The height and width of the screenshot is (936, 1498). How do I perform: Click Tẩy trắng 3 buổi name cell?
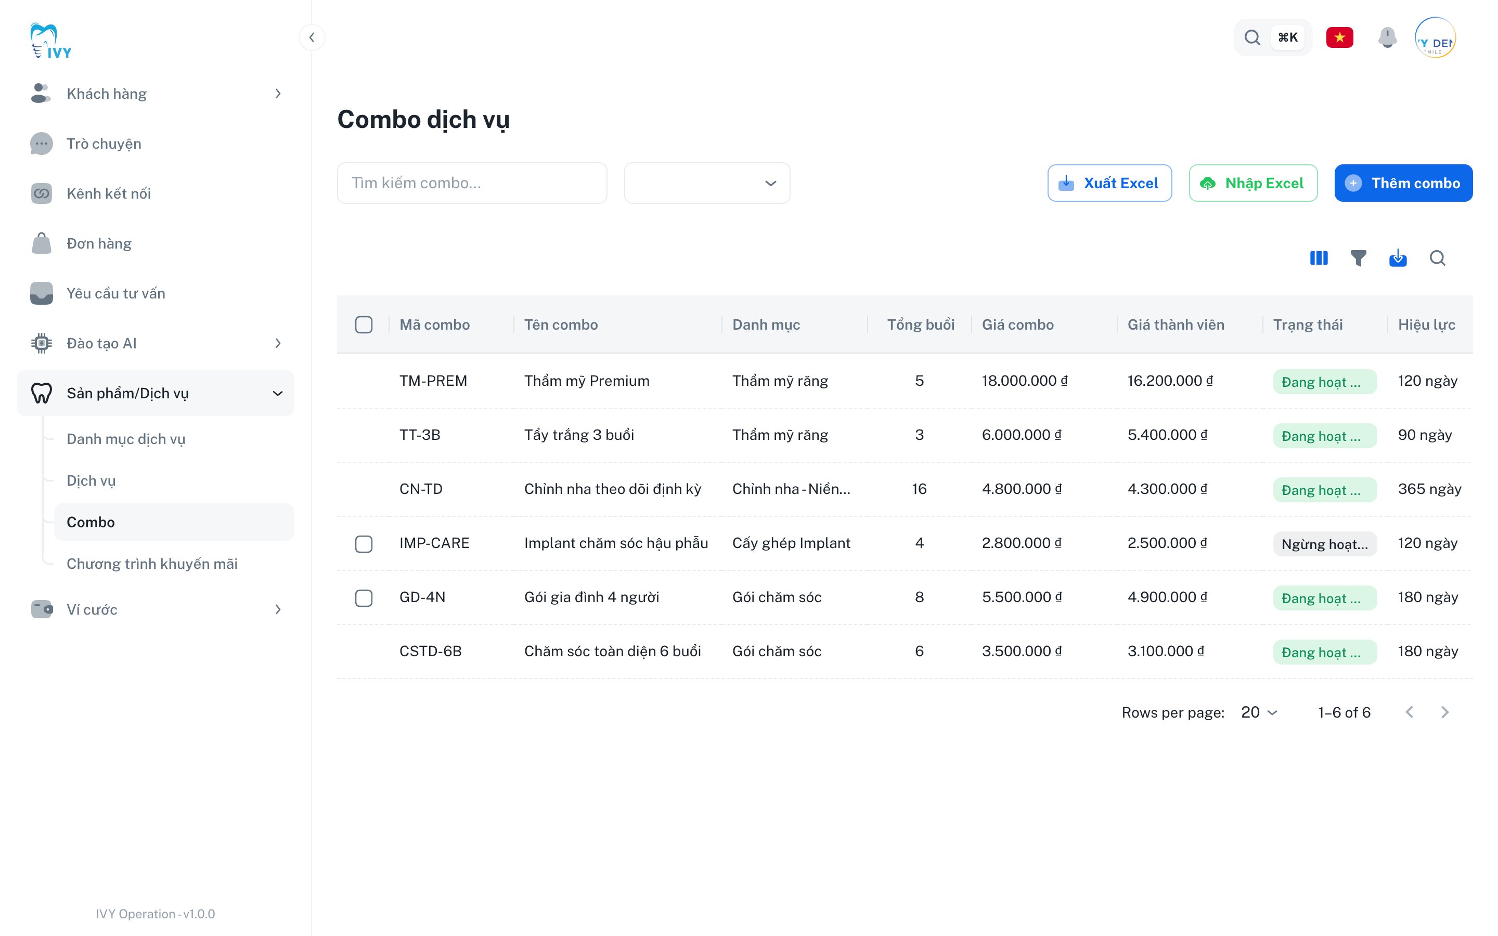click(579, 435)
